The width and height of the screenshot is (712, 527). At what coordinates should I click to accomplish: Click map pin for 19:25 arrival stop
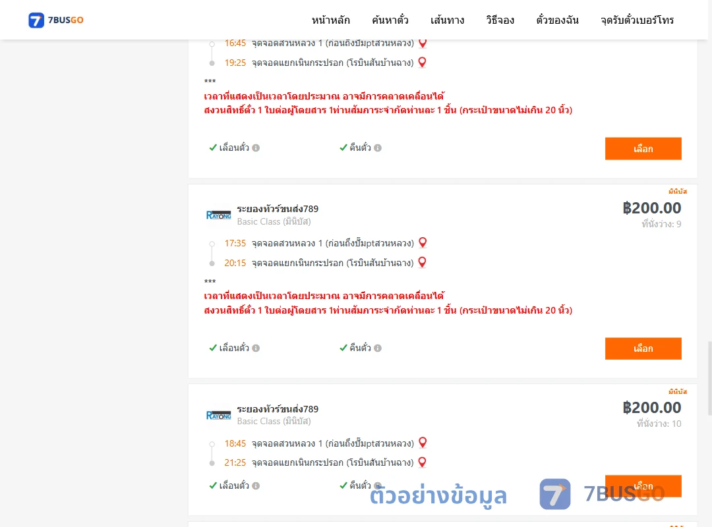(423, 62)
